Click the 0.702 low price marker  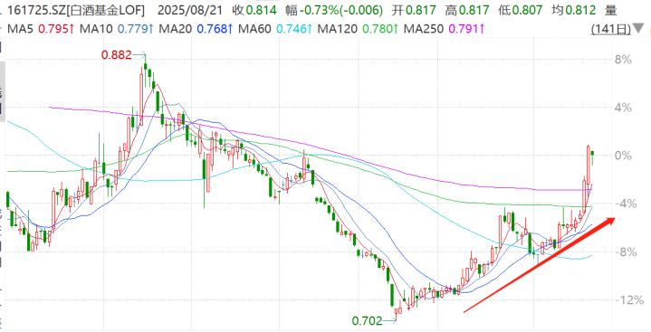click(x=367, y=320)
